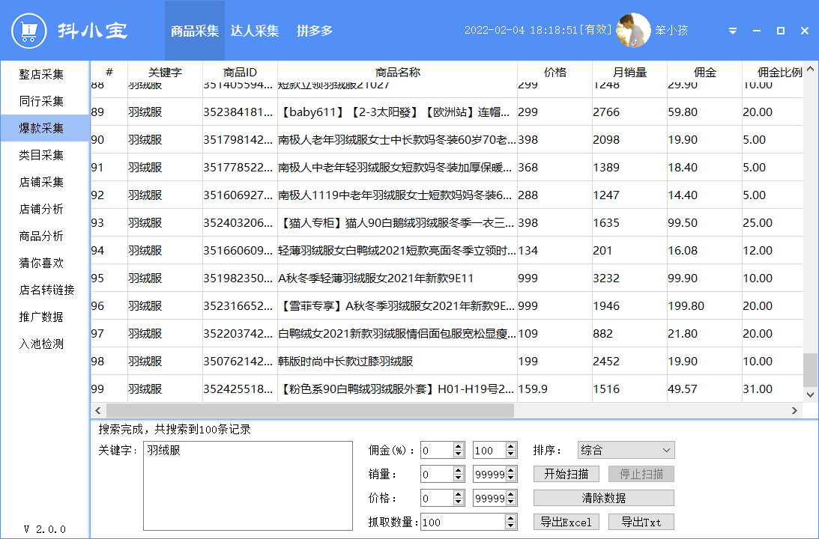Click the 开始扫描 button

pos(566,474)
